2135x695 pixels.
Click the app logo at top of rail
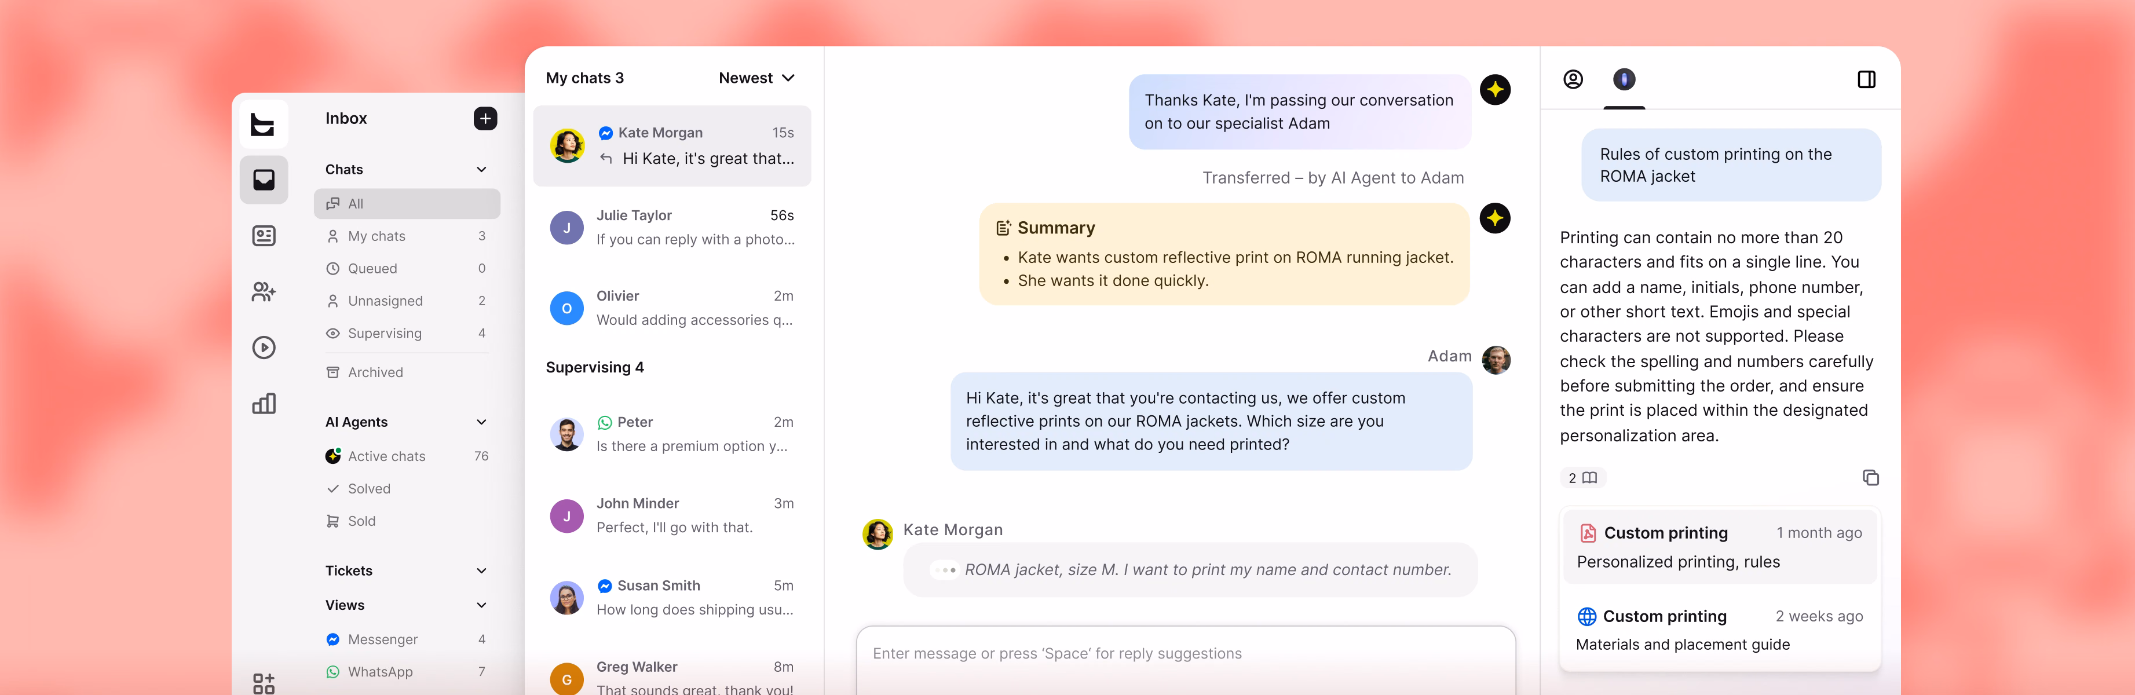point(264,125)
